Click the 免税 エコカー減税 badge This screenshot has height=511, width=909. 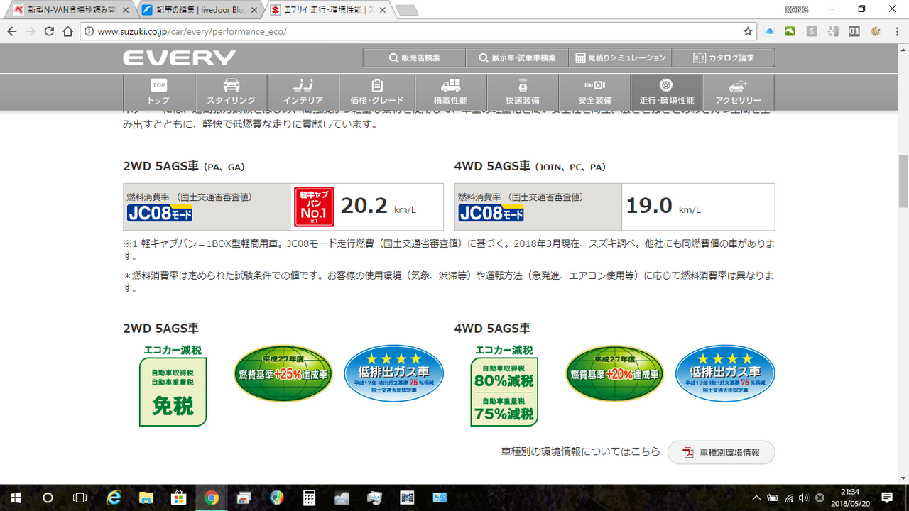pyautogui.click(x=173, y=385)
